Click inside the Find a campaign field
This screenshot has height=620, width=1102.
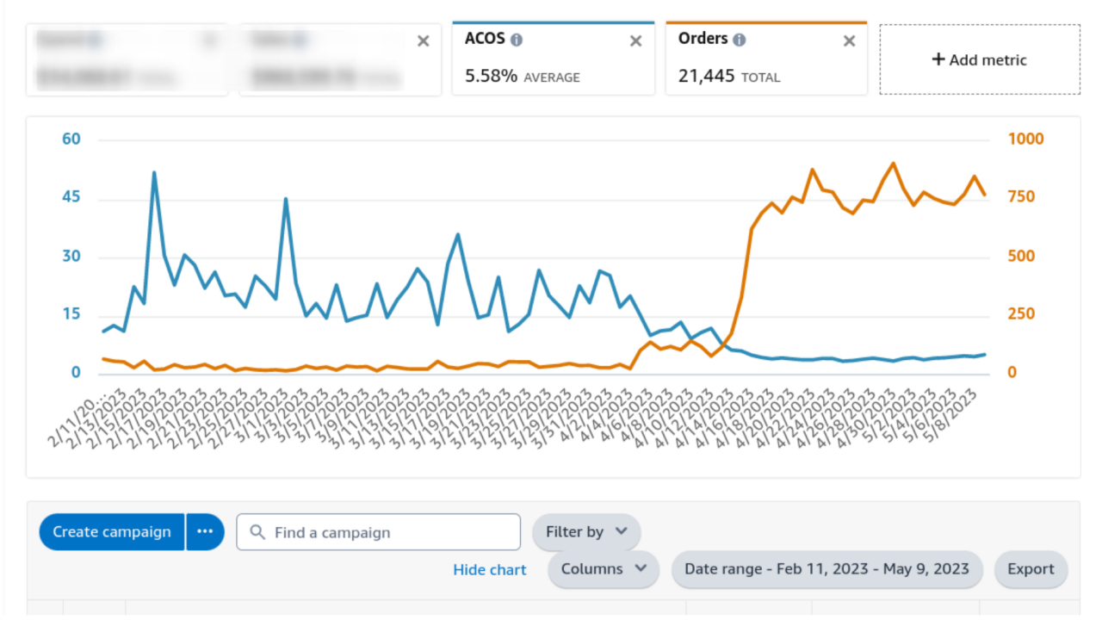[379, 531]
